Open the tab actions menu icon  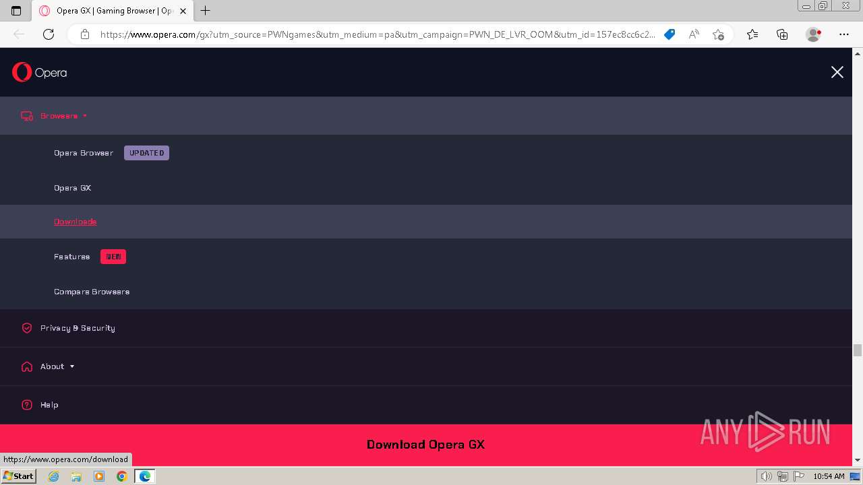(x=16, y=11)
